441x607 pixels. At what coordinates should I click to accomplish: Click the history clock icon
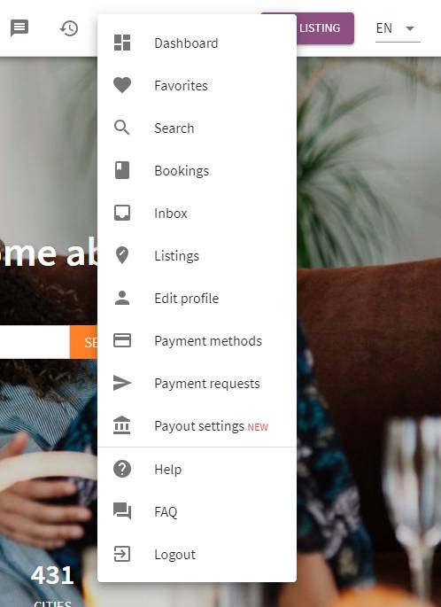(x=69, y=28)
